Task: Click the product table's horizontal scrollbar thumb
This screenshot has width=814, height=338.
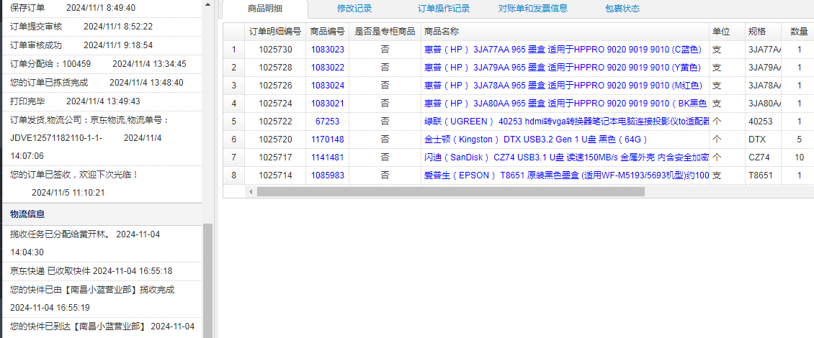Action: pyautogui.click(x=451, y=192)
